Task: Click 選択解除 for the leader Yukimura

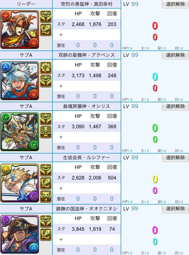Action: coord(175,4)
